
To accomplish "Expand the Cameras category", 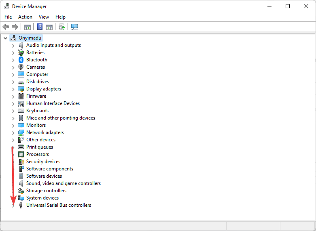I will 13,67.
